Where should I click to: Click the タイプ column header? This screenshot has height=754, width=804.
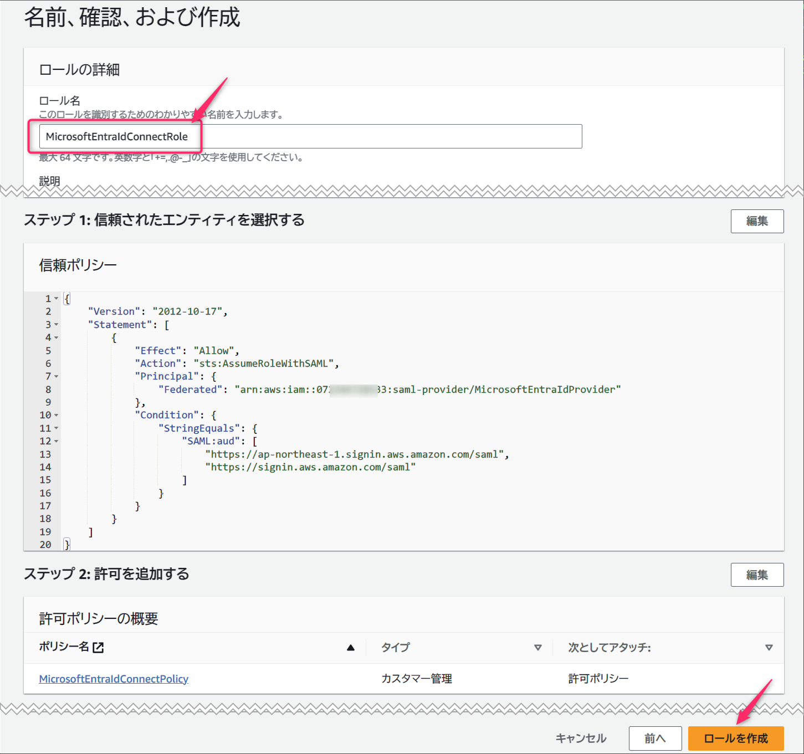click(396, 647)
